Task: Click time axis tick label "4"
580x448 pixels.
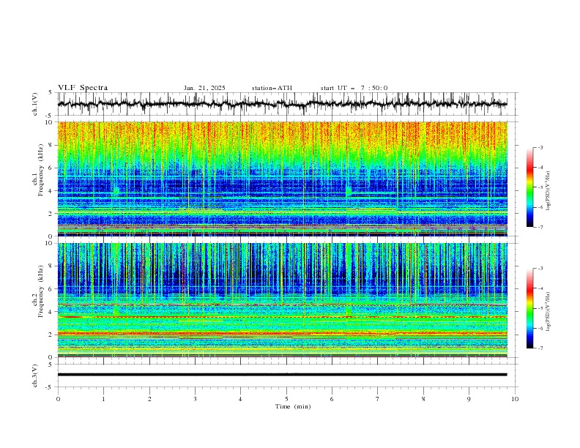Action: coord(240,399)
